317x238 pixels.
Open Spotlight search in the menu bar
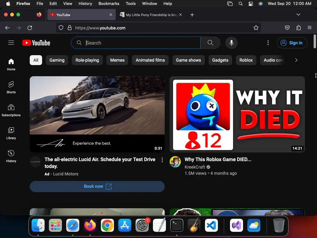[x=240, y=4]
